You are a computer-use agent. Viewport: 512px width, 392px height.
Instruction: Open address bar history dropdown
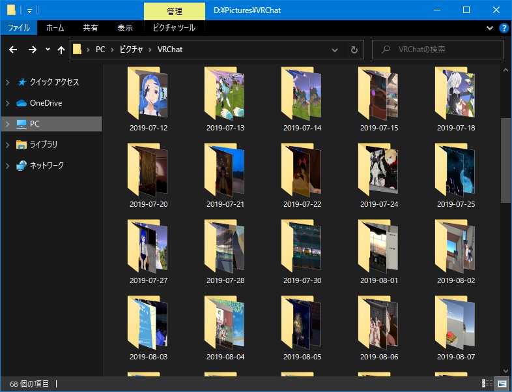(335, 50)
